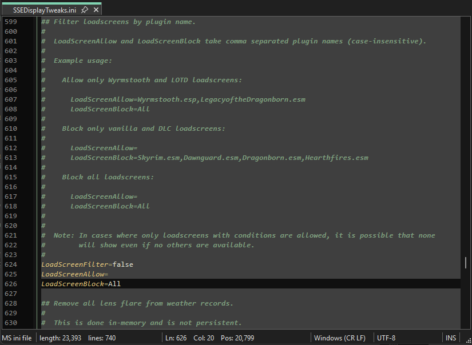Click 'will show even if no others' comment
Screen dimensions: 472x345
pos(166,245)
